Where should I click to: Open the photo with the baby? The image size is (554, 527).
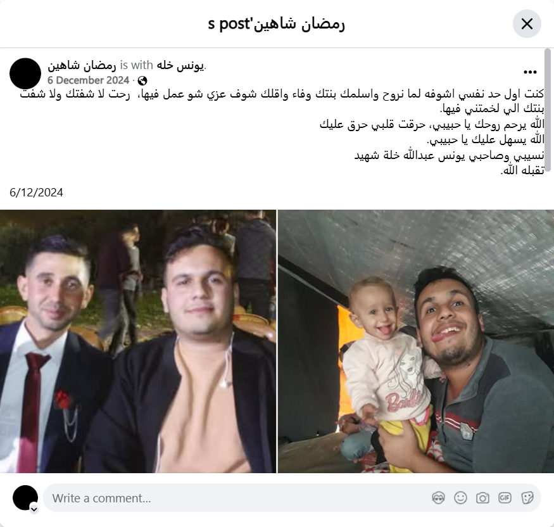pyautogui.click(x=416, y=341)
